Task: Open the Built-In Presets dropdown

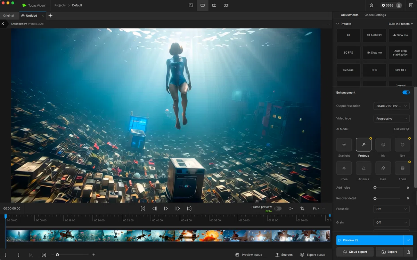Action: pos(401,24)
